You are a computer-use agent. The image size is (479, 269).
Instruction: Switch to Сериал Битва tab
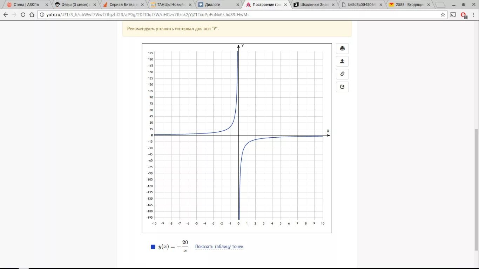123,5
